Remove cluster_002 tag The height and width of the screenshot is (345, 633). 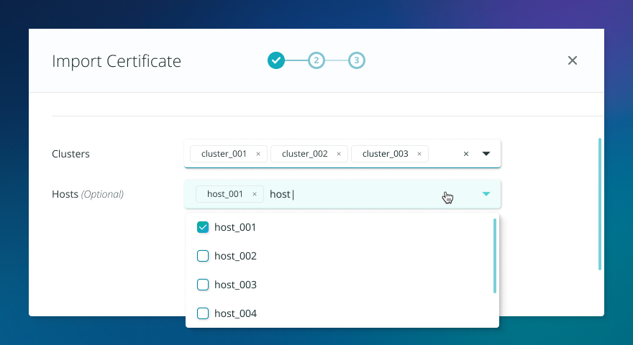[x=339, y=154]
